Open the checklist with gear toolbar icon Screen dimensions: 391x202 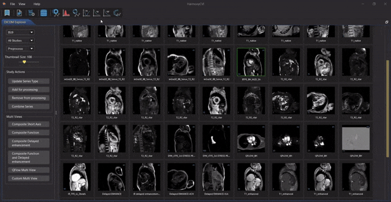31,13
